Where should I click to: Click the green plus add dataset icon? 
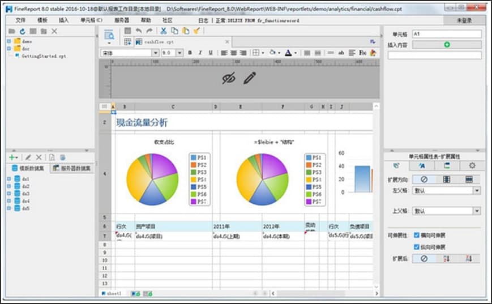pos(12,157)
